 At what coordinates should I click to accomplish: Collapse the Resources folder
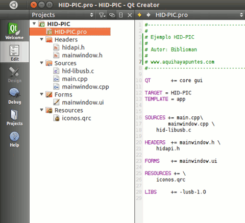pyautogui.click(x=42, y=110)
